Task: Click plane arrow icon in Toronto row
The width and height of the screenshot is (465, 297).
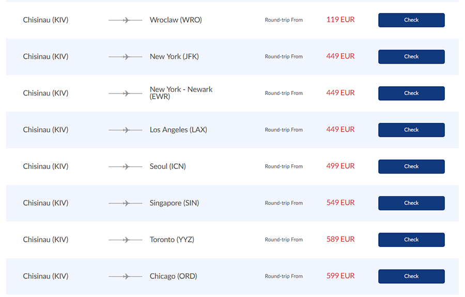Action: (126, 240)
